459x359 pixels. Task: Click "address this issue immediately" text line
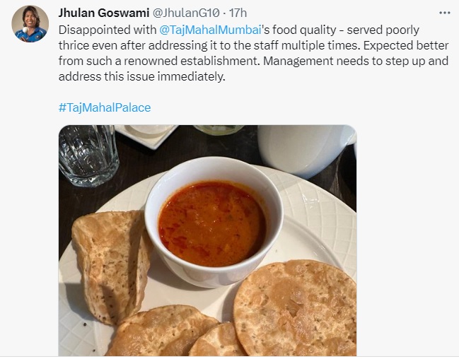[x=141, y=76]
